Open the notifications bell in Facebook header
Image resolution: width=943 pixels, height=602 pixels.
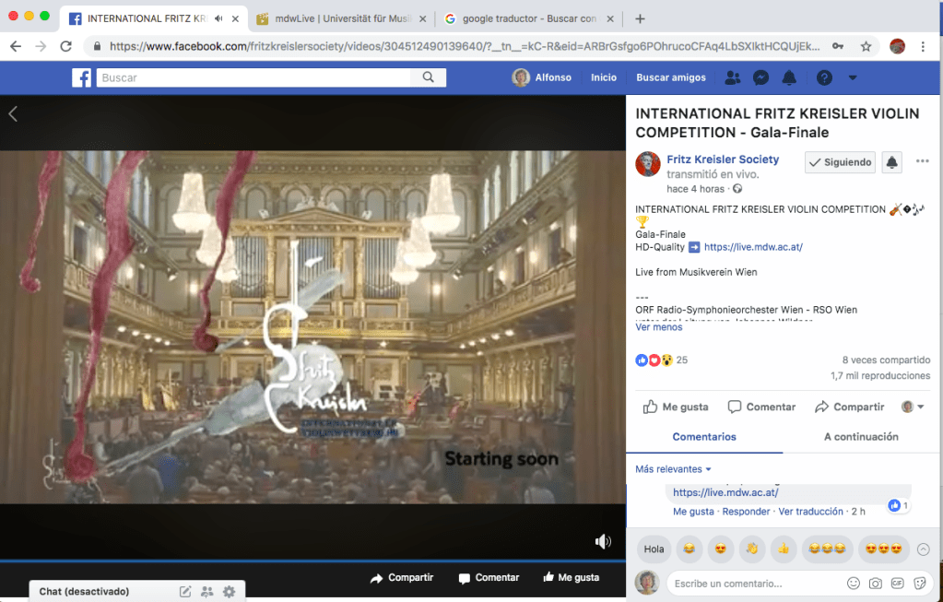(789, 78)
